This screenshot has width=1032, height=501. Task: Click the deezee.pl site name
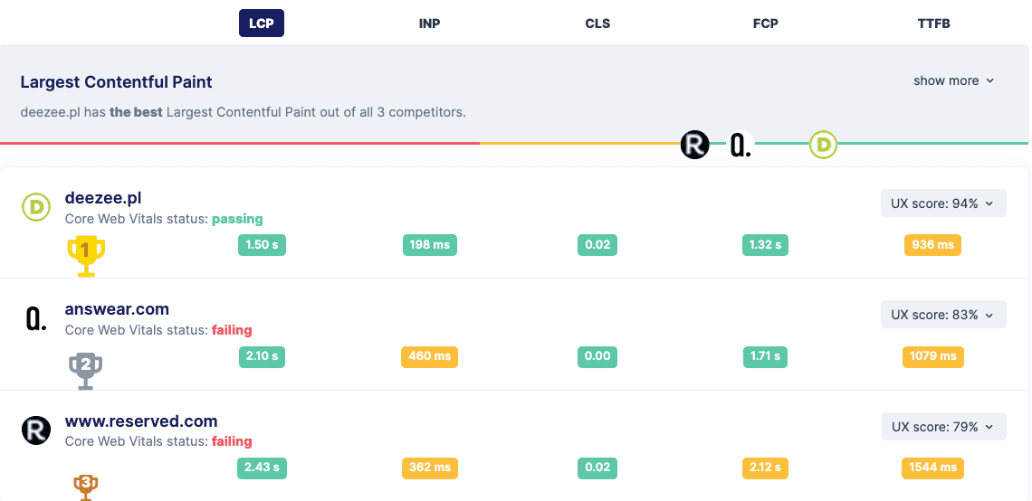(x=103, y=198)
